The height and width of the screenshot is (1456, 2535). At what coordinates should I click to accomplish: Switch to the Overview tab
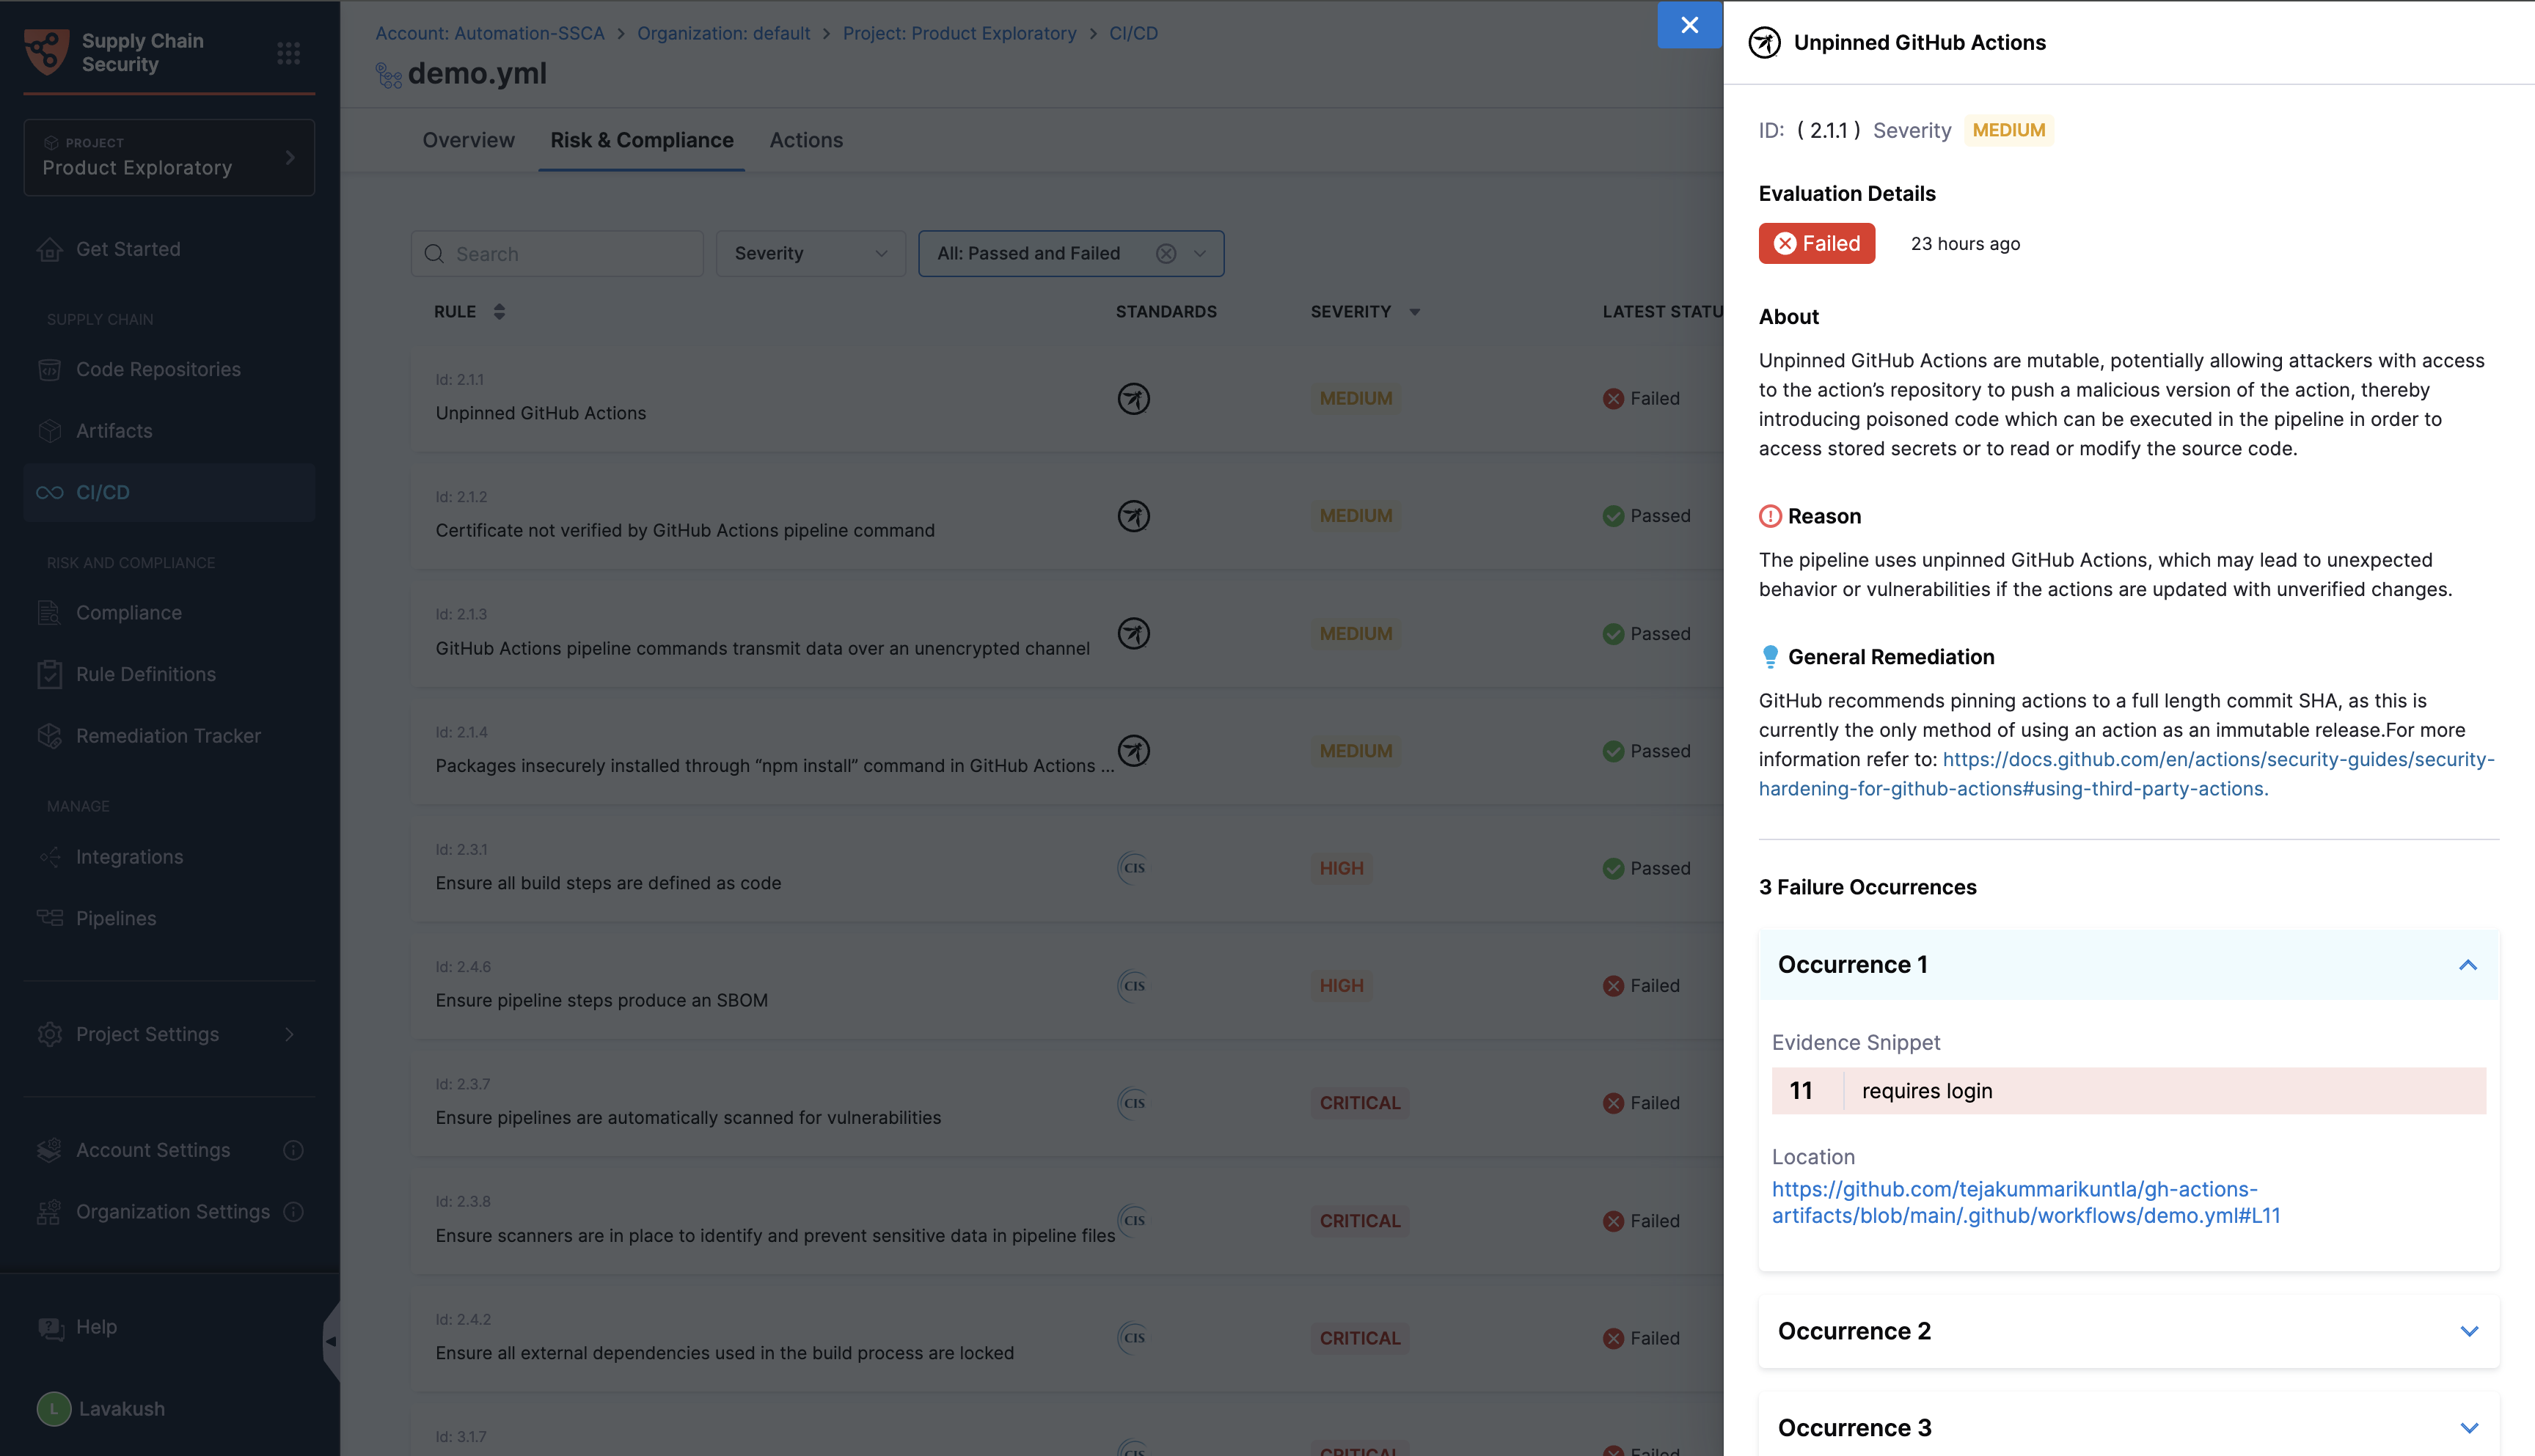[468, 140]
